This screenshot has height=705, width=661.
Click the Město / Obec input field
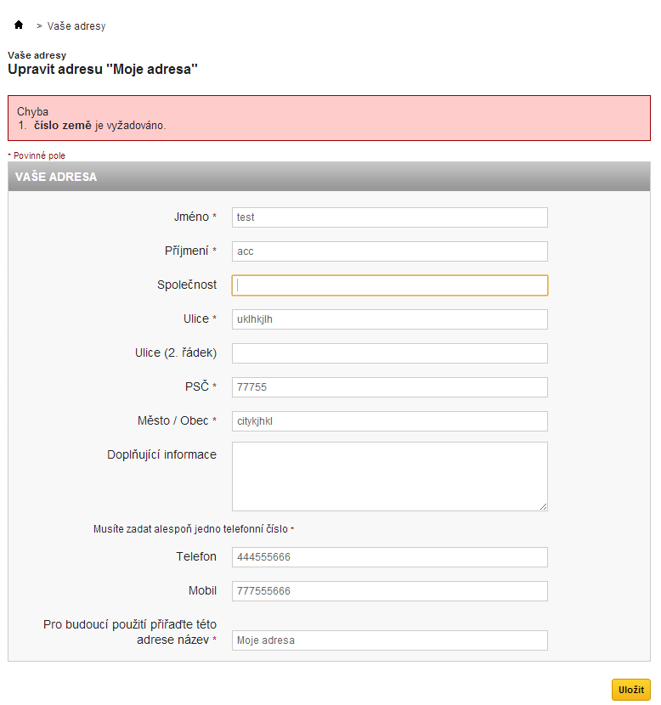click(x=389, y=421)
